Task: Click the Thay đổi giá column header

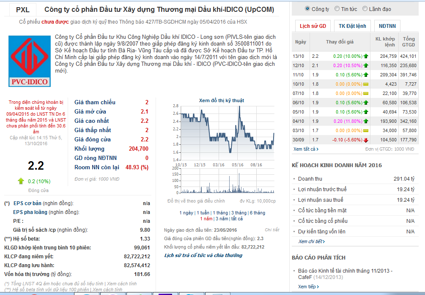Action: (340, 42)
